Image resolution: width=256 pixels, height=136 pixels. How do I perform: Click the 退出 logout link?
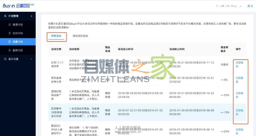250,6
